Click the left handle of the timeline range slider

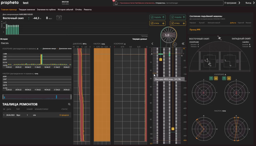pos(3,97)
